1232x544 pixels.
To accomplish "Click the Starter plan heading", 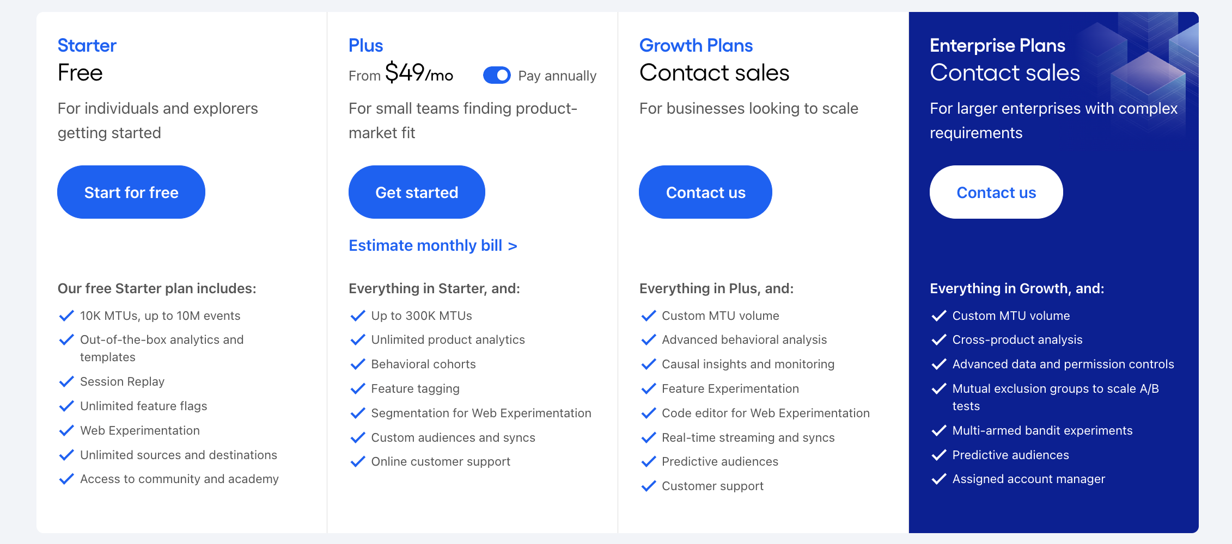I will pos(87,45).
